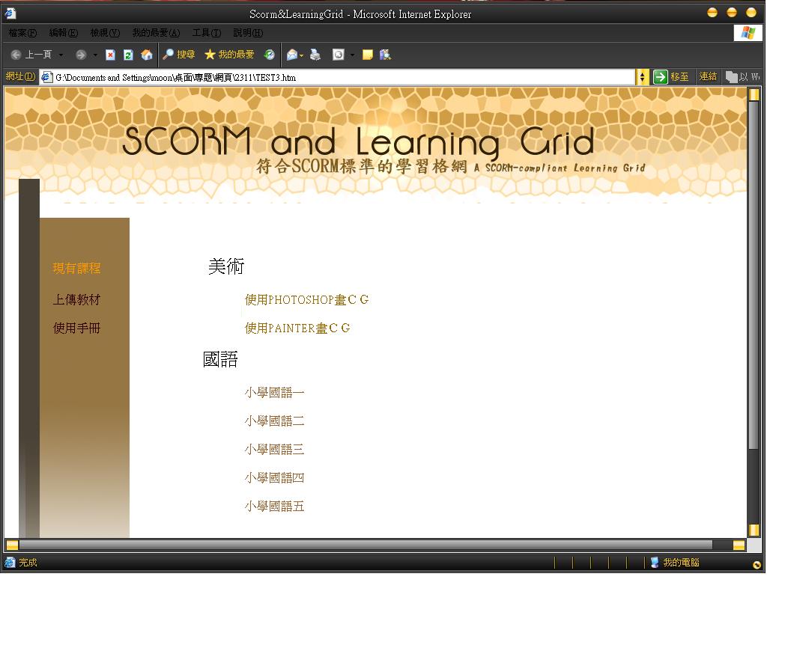Open the 檢視(V) menu

tap(104, 33)
